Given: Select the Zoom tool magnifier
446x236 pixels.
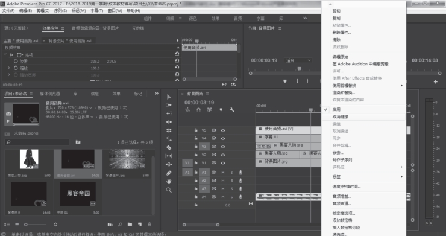Looking at the screenshot, I should click(169, 190).
